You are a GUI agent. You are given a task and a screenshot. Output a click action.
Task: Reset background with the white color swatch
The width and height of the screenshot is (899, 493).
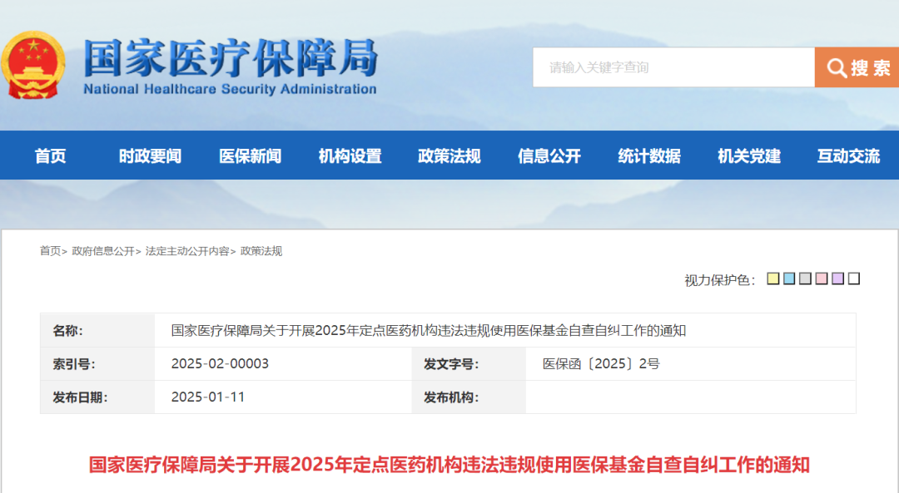point(854,279)
